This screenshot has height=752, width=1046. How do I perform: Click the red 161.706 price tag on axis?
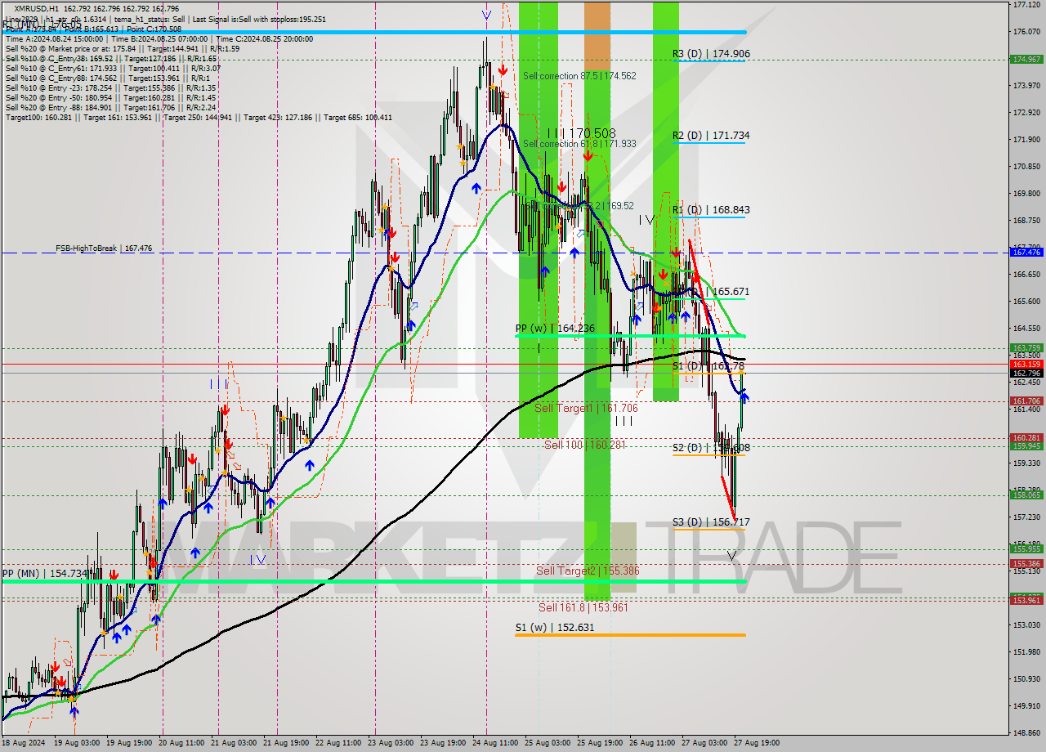tap(1026, 401)
